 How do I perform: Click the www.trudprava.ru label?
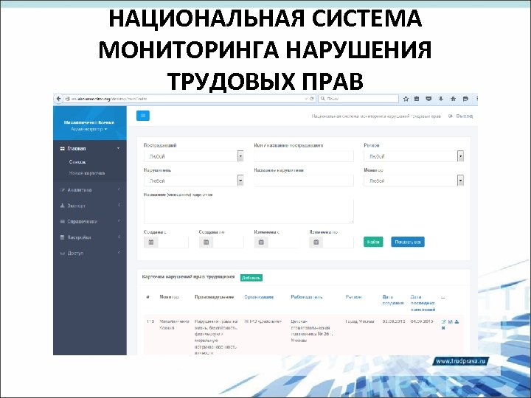click(461, 361)
